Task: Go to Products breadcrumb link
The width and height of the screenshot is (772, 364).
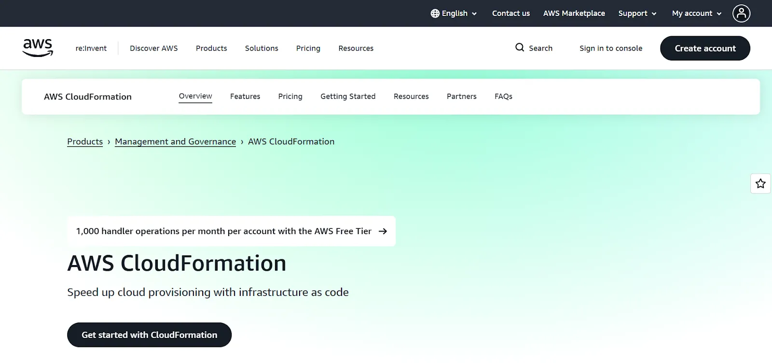Action: (x=85, y=141)
